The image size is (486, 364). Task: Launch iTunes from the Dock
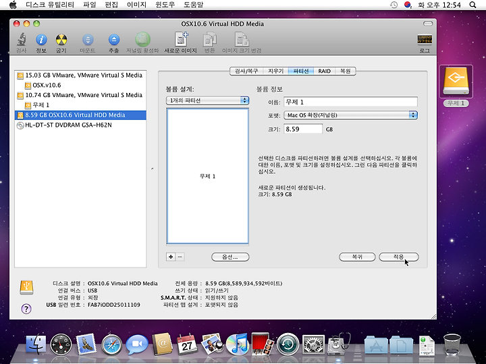pos(238,344)
